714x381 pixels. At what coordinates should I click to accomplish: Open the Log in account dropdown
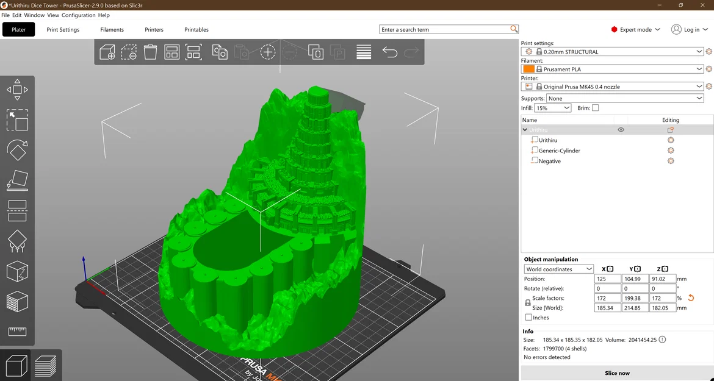690,29
